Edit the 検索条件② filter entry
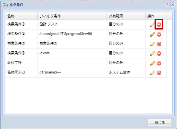Image resolution: width=177 pixels, height=129 pixels. pos(153,34)
